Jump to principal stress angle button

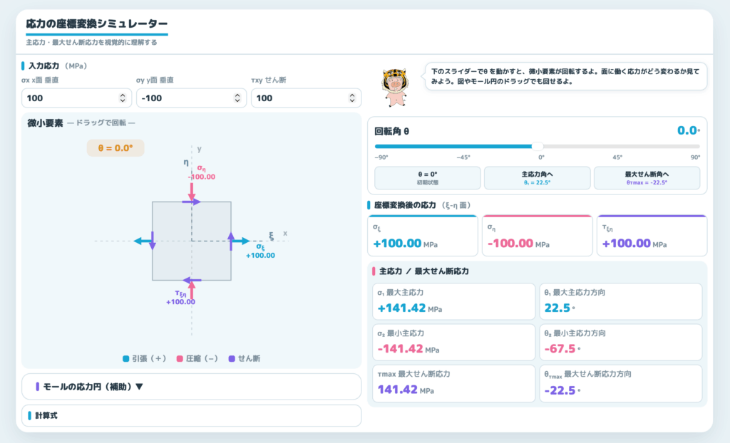[x=538, y=178]
